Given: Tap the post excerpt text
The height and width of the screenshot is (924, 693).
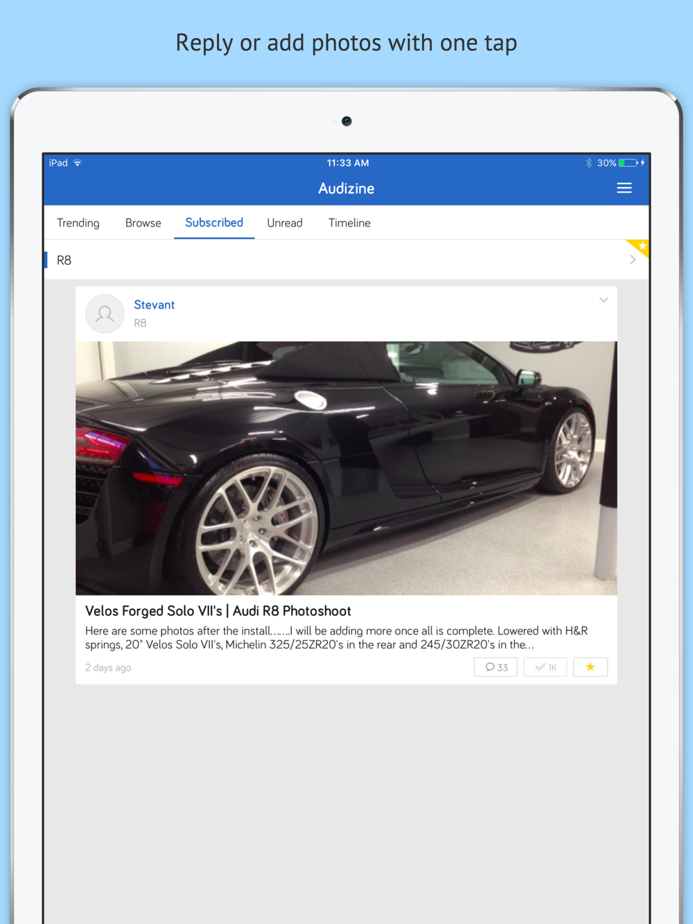Looking at the screenshot, I should [337, 638].
